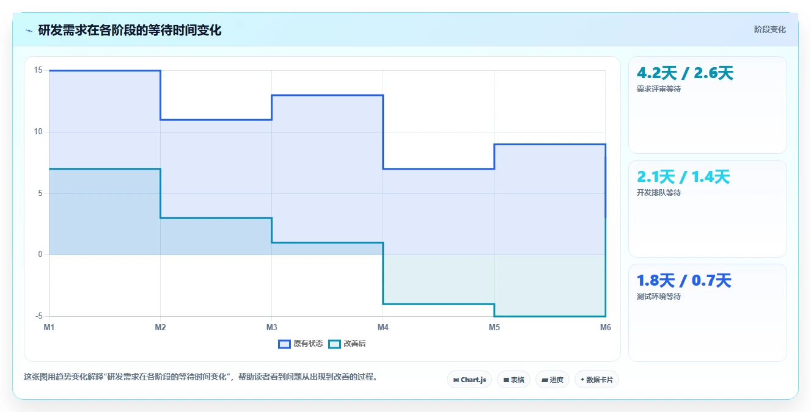
Task: Click the M3 x-axis label
Action: pyautogui.click(x=271, y=328)
